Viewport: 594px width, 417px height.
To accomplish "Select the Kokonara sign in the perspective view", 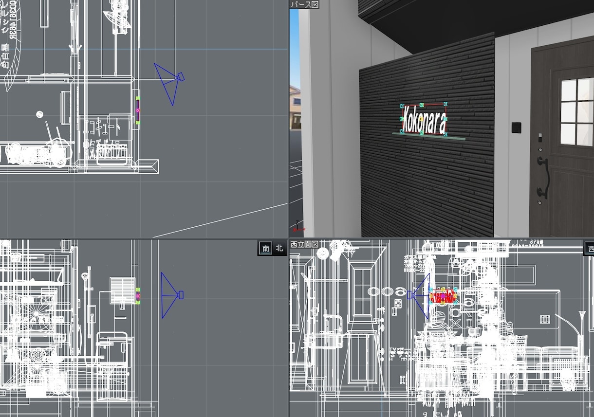I will click(x=424, y=120).
